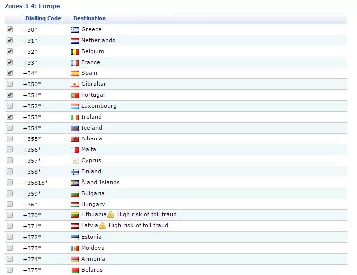Screen dimensions: 357x275
Task: Click the Zones 3-4: Europe heading
Action: pyautogui.click(x=32, y=6)
